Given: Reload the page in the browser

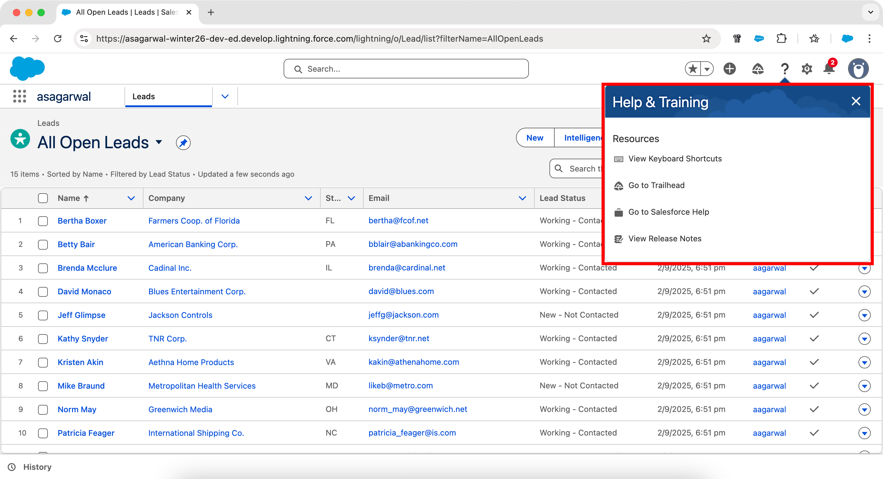Looking at the screenshot, I should coord(58,39).
